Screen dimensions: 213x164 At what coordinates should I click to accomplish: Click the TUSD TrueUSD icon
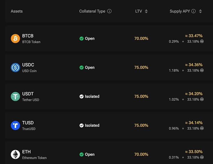tap(15, 125)
